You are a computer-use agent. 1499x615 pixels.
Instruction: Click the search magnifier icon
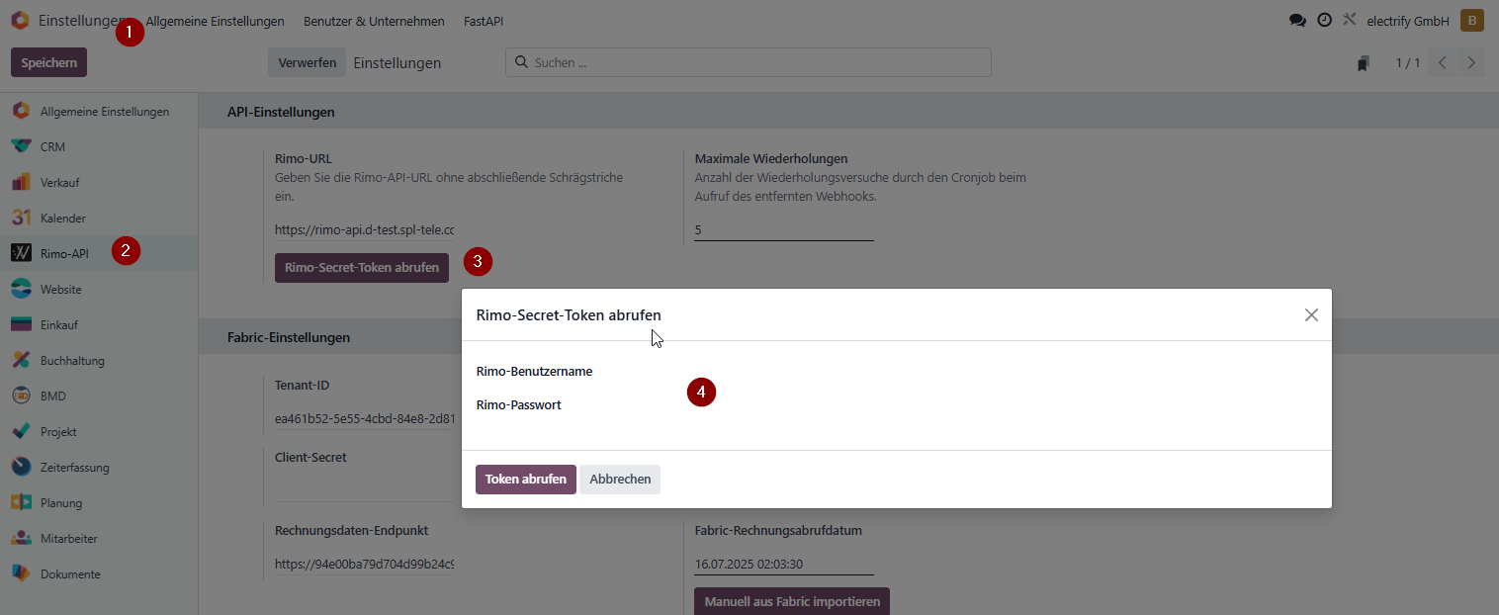click(x=521, y=62)
